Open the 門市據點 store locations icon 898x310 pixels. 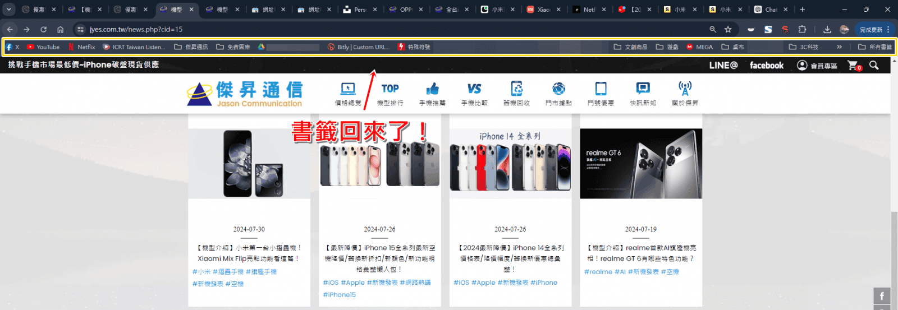558,94
